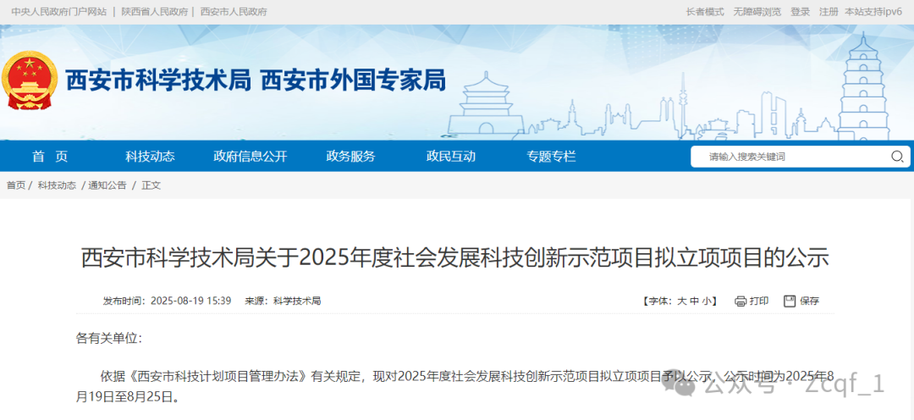Click the search magnifier icon
Image resolution: width=914 pixels, height=420 pixels.
[x=897, y=157]
